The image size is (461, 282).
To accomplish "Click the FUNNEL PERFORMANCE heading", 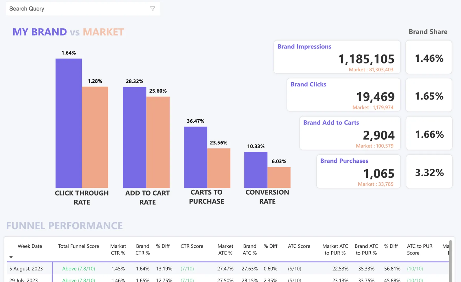I will 64,226.
